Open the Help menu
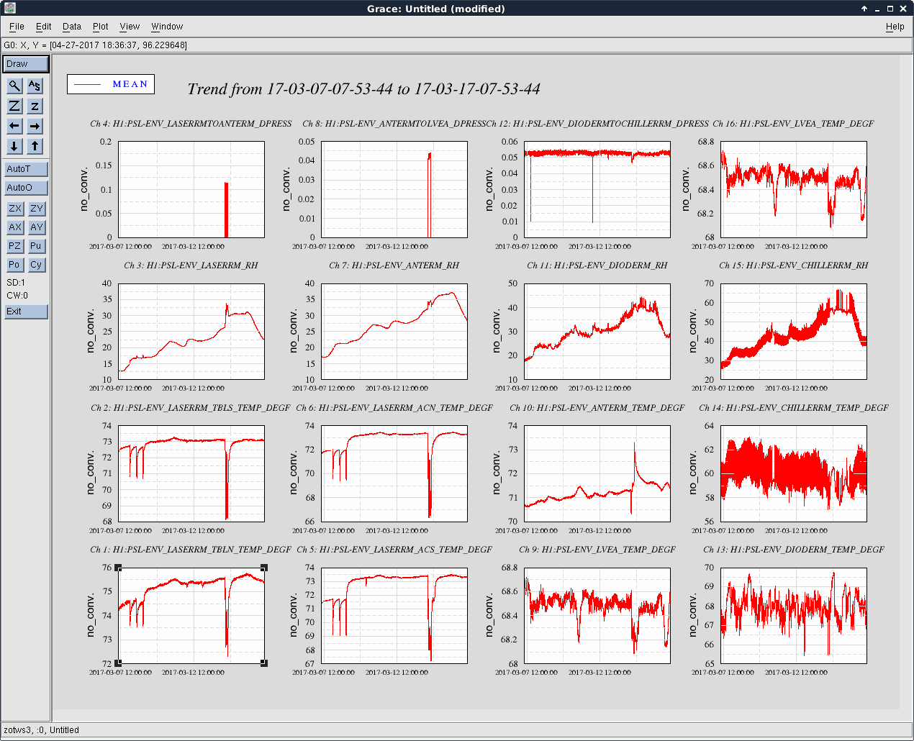Screen dimensions: 914x741 click(895, 27)
